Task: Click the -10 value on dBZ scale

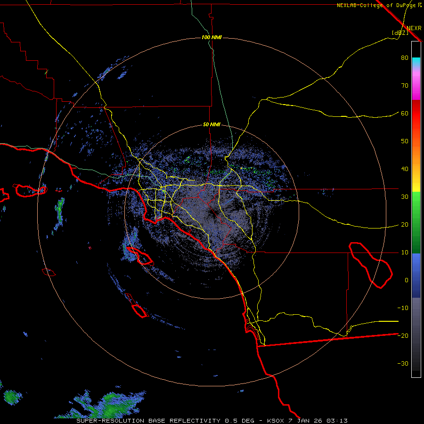Action: point(403,308)
